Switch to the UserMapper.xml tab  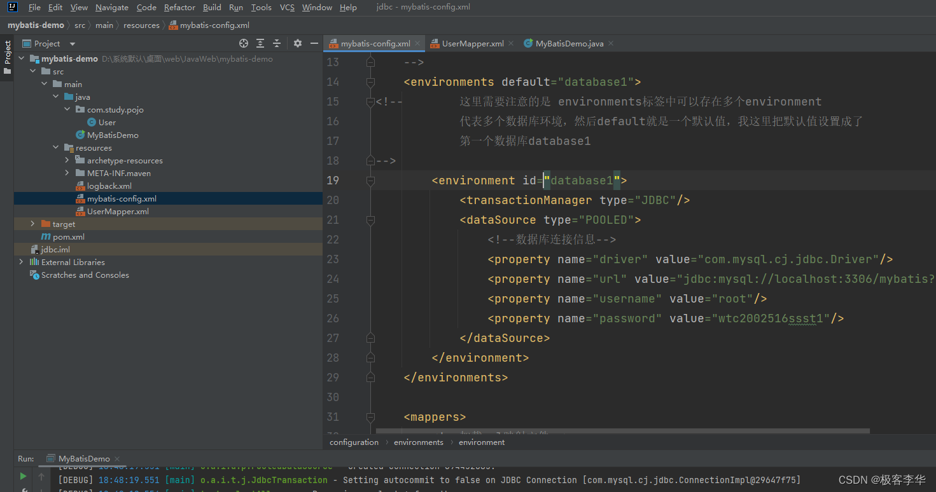[x=472, y=44]
